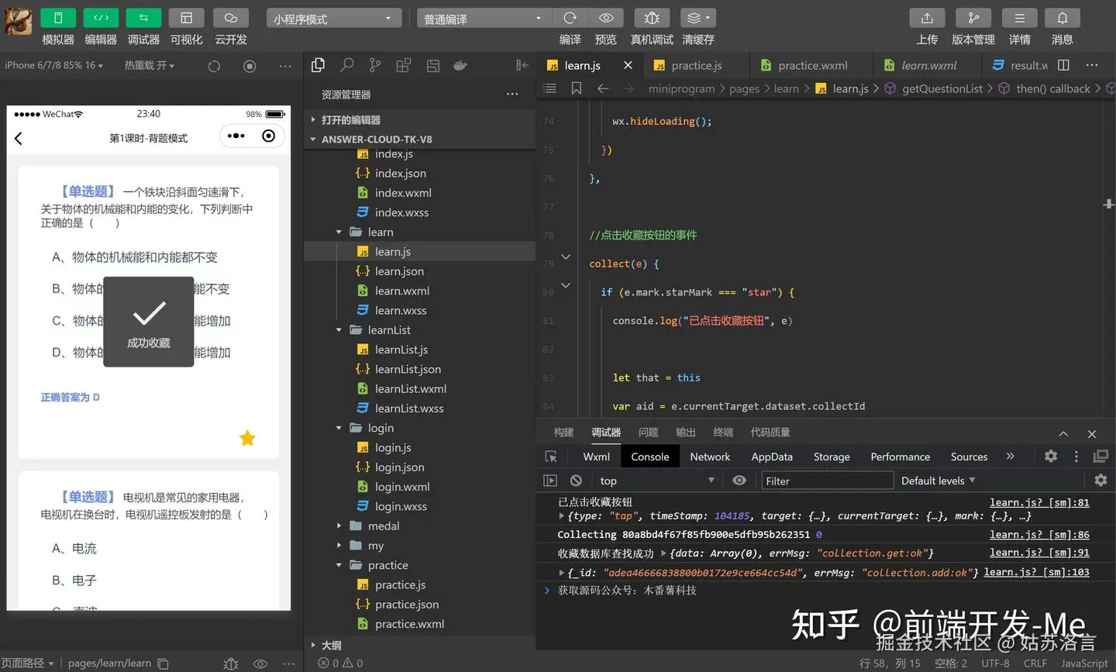Image resolution: width=1116 pixels, height=672 pixels.
Task: Click the capsule close circle button
Action: pyautogui.click(x=268, y=136)
